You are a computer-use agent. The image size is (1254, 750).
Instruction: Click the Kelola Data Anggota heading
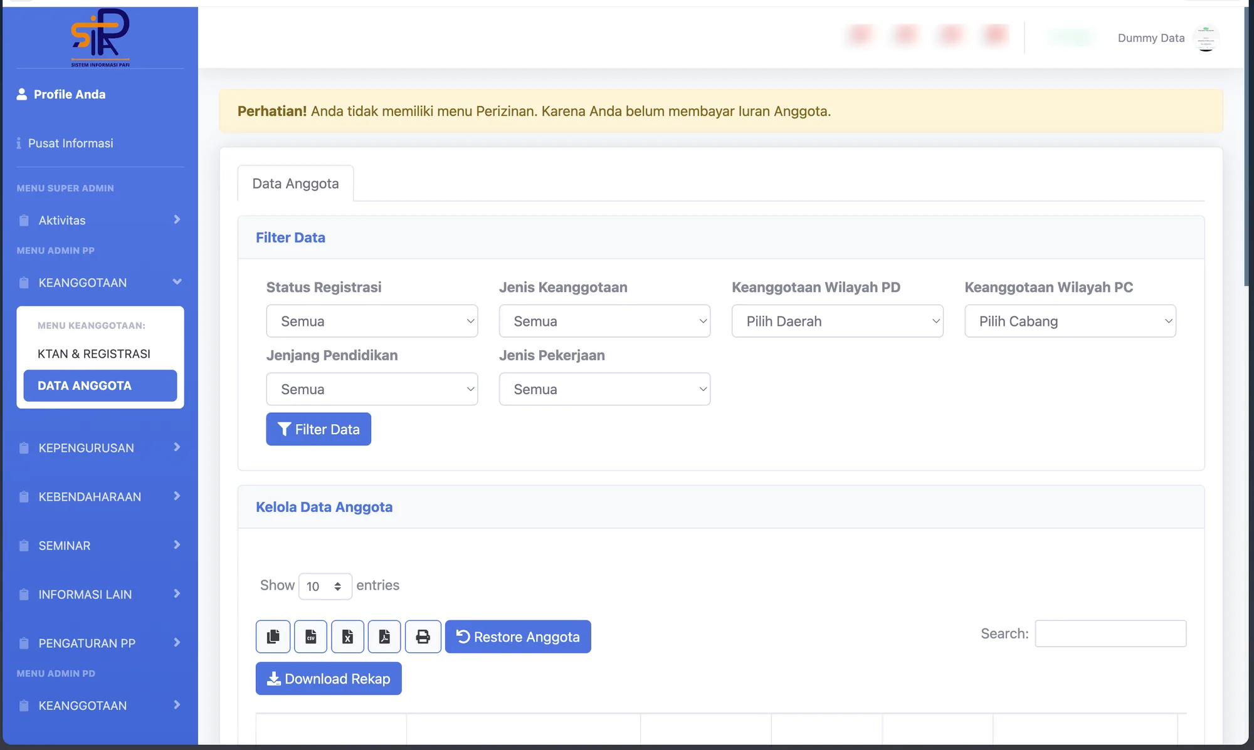point(324,507)
